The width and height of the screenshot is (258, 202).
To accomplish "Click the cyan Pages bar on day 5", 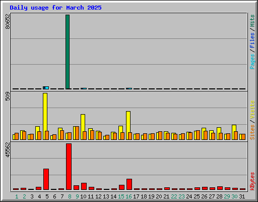I will pyautogui.click(x=47, y=88).
